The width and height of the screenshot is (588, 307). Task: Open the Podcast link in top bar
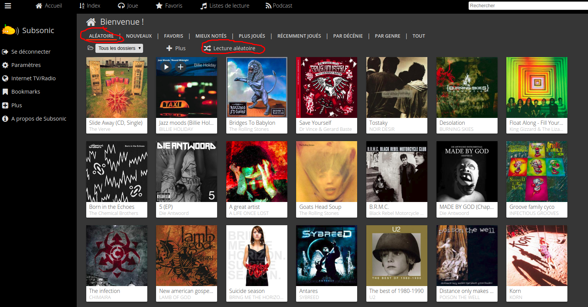283,6
